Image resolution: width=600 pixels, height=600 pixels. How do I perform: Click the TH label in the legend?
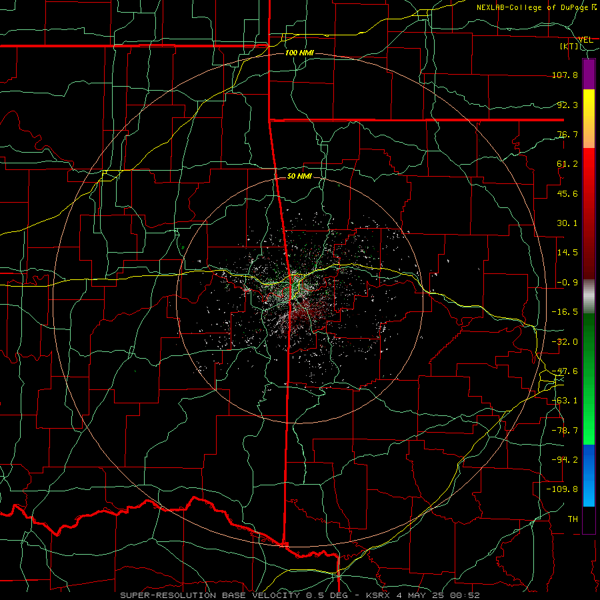[573, 519]
